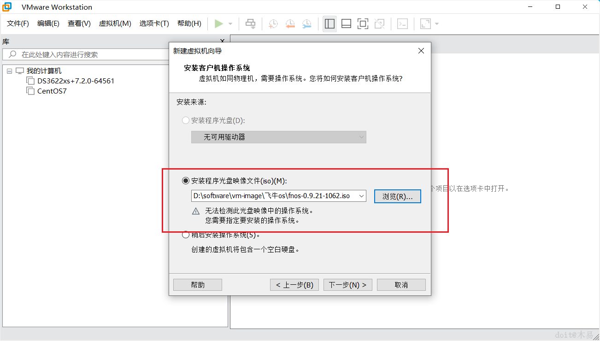
Task: Choose 稍后安装操作系统 option
Action: click(185, 235)
